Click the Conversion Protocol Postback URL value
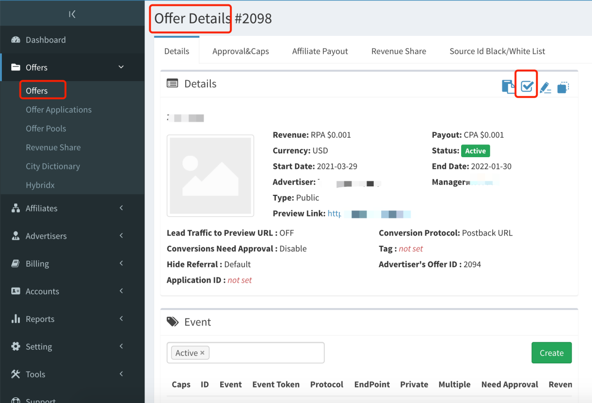This screenshot has height=403, width=592. pyautogui.click(x=487, y=233)
